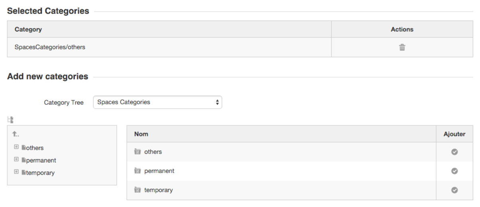Open the permanent entry in Nom list

click(x=159, y=171)
